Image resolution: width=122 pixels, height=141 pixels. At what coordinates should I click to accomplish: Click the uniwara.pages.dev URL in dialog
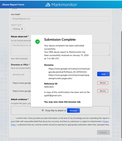[69, 70]
